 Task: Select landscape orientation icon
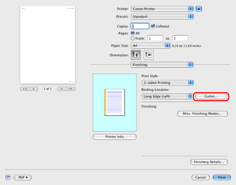point(149,55)
